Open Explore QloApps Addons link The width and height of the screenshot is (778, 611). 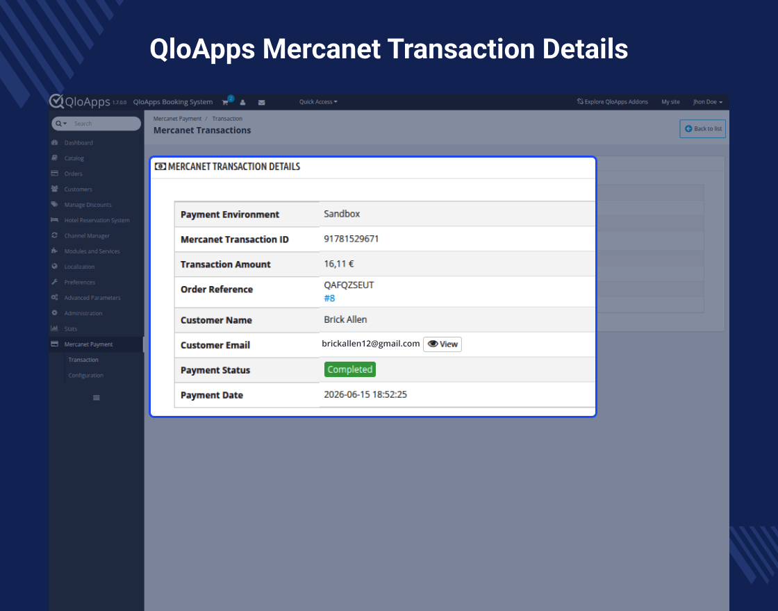(x=612, y=101)
